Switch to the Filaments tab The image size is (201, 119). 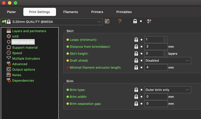click(70, 12)
